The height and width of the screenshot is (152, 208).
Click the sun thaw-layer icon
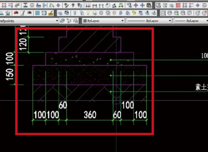114,13
